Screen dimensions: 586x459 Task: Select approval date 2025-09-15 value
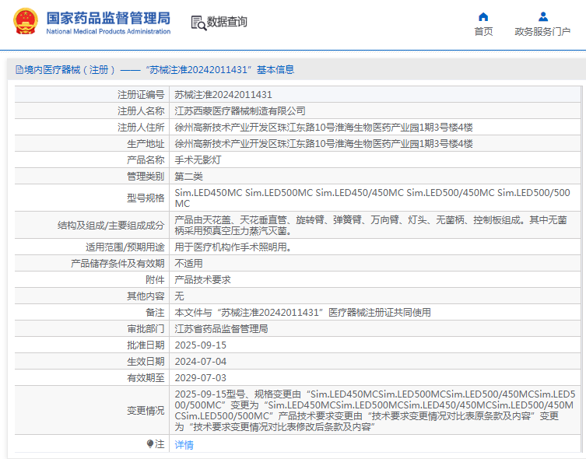pos(200,345)
